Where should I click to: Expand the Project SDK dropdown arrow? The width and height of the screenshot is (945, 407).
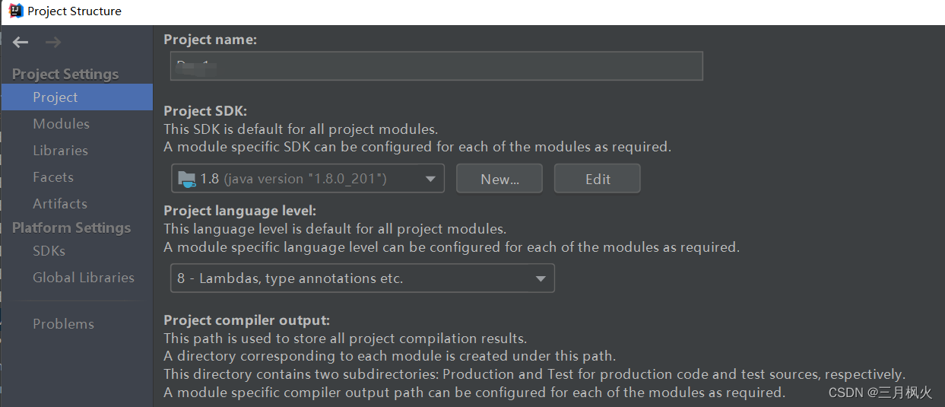click(x=430, y=179)
